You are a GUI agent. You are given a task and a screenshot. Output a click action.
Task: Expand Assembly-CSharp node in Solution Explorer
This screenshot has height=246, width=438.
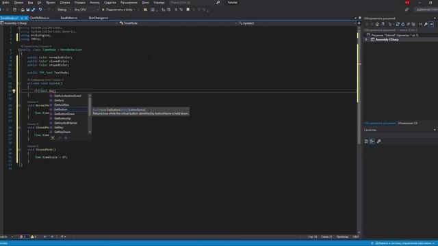click(x=366, y=40)
